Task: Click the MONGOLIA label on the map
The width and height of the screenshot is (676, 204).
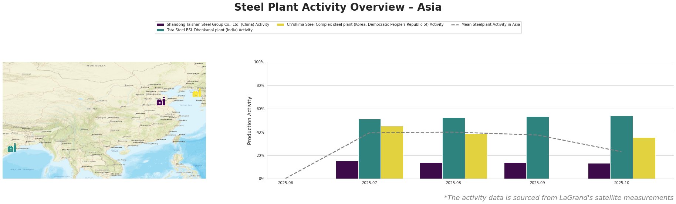Action: [96, 66]
